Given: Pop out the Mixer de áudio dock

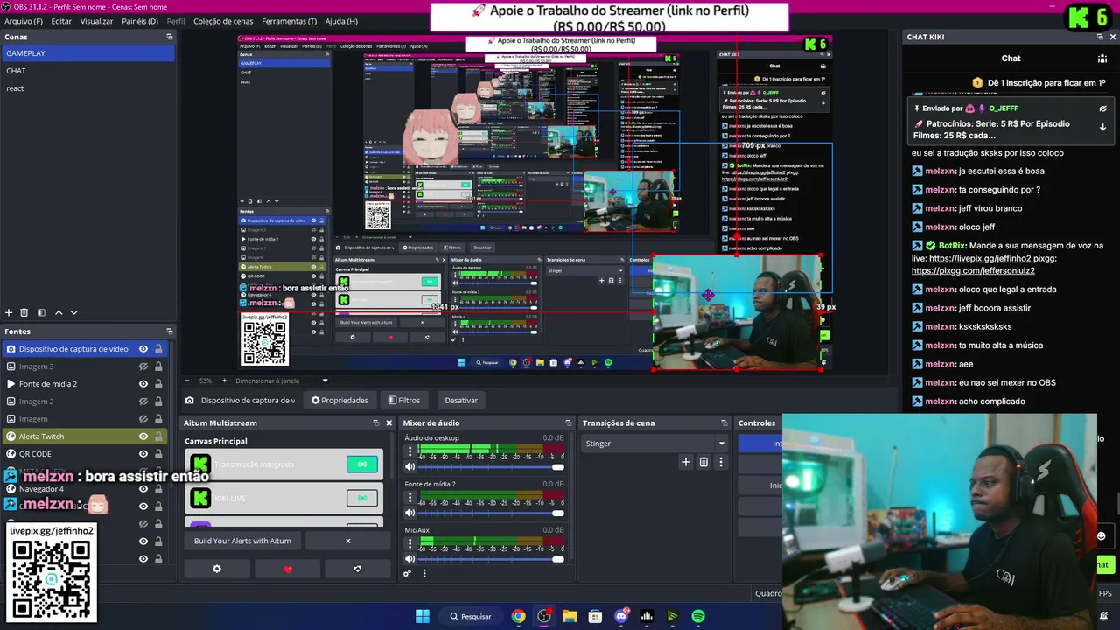Looking at the screenshot, I should click(x=568, y=423).
